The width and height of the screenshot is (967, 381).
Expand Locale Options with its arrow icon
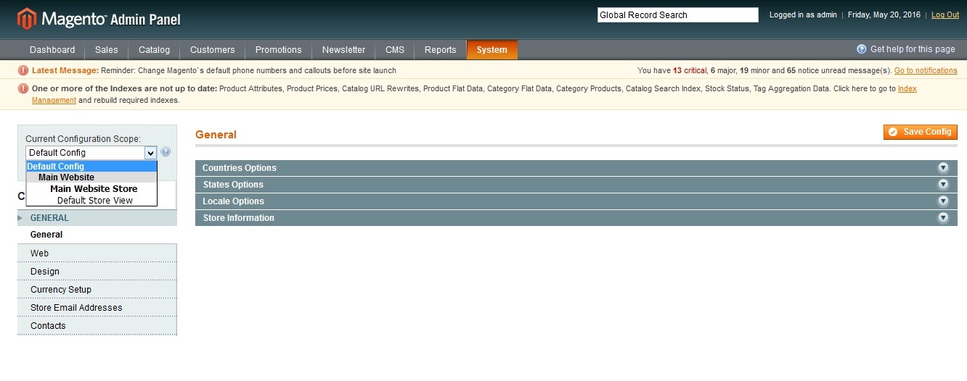tap(943, 201)
